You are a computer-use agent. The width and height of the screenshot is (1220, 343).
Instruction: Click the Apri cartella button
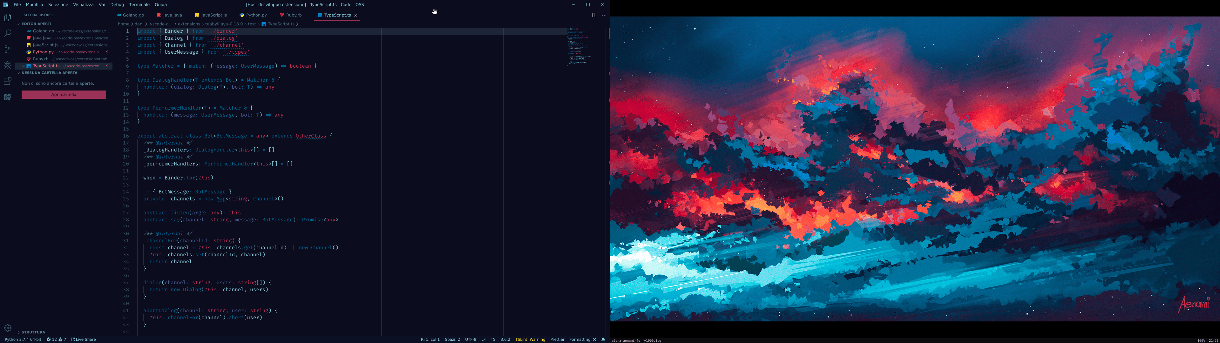[x=64, y=95]
